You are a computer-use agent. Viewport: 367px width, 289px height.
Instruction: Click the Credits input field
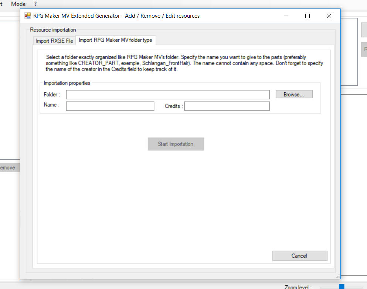[227, 106]
